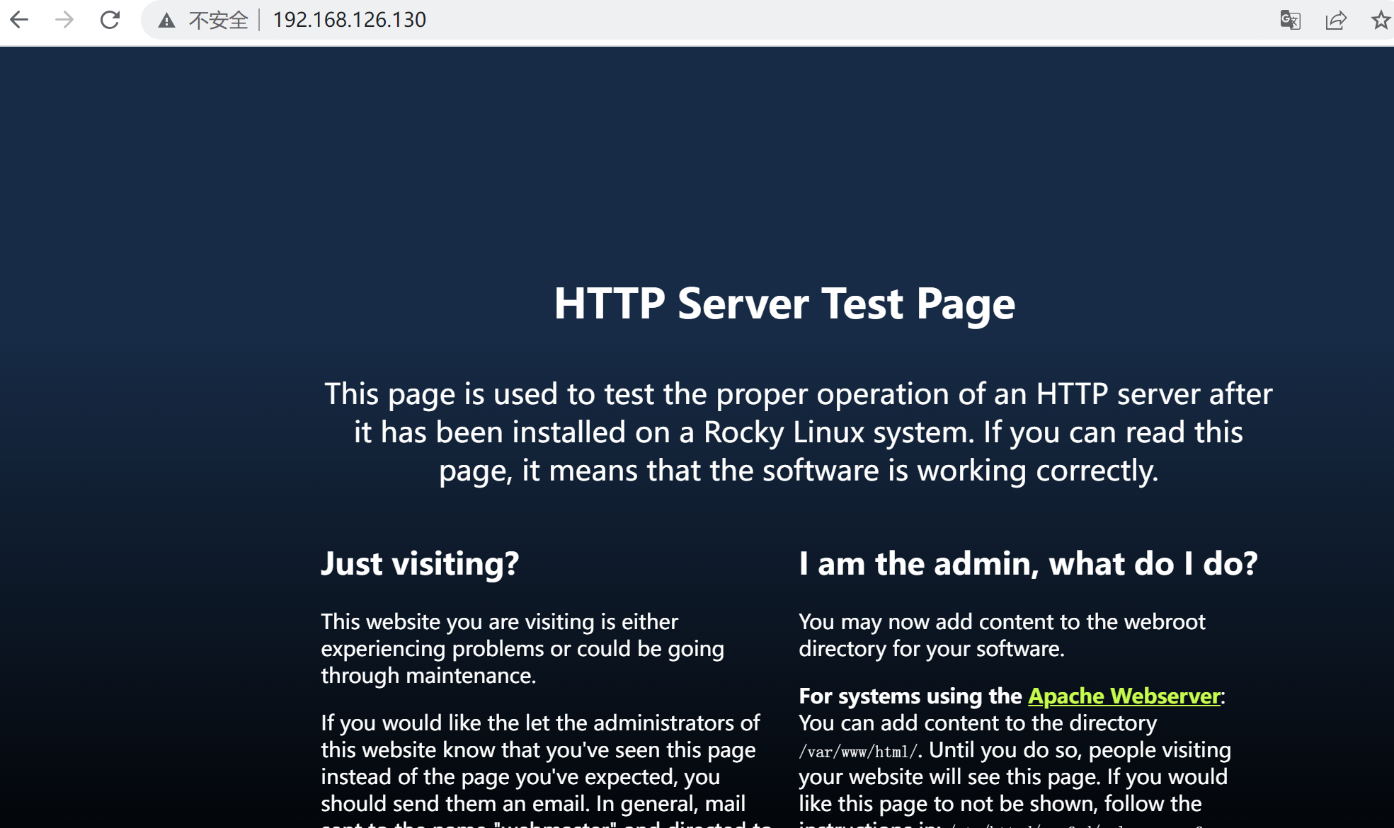Open the Google Translate page icon
The image size is (1394, 828).
[1290, 20]
